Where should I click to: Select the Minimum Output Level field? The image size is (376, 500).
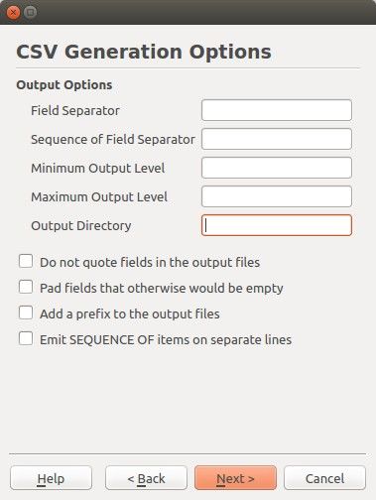(277, 168)
